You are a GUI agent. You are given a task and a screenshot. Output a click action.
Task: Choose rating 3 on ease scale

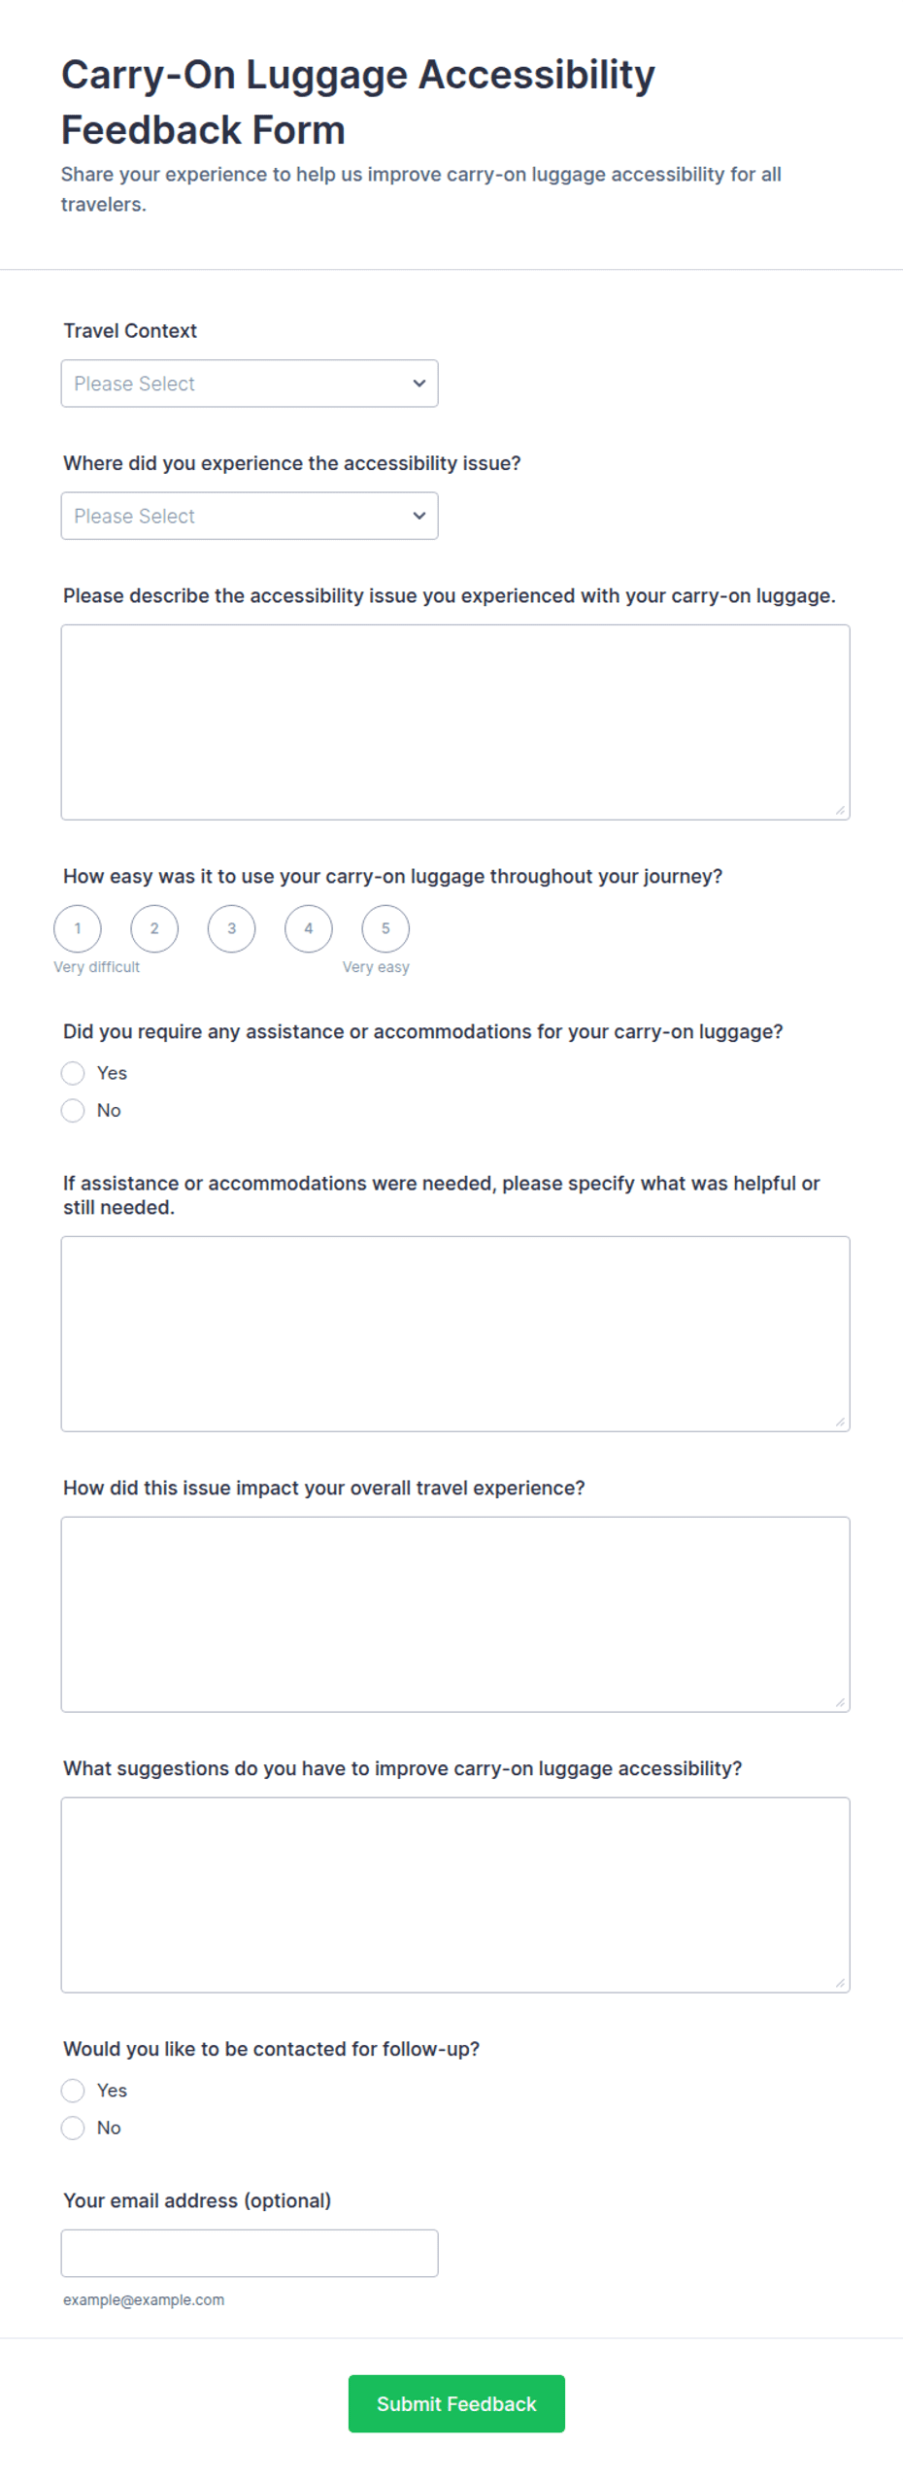[x=231, y=928]
